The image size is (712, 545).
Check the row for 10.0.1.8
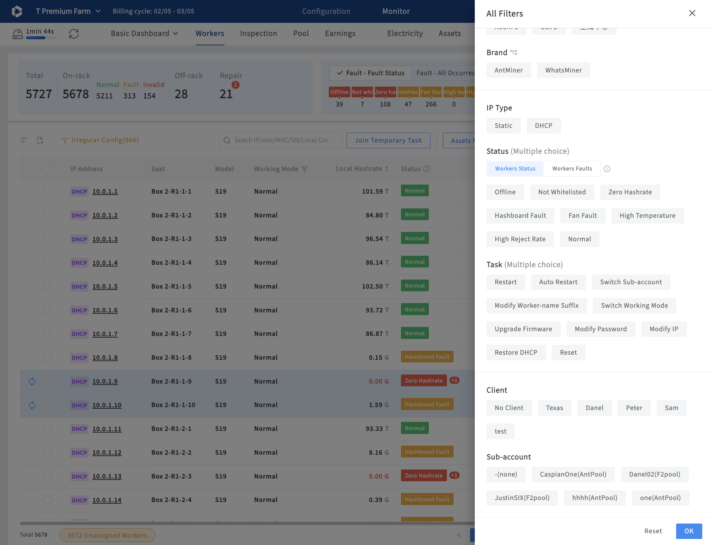pyautogui.click(x=47, y=357)
